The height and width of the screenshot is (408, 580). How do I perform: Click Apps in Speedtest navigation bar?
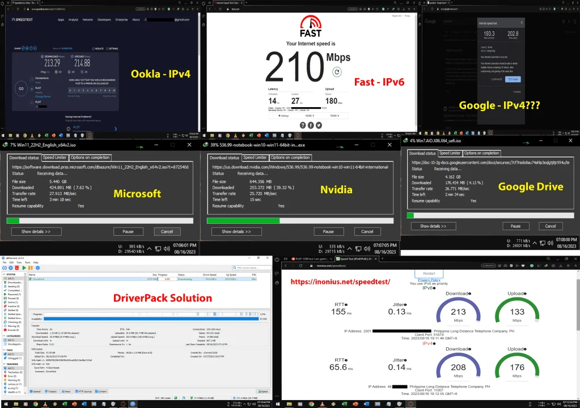pos(61,20)
